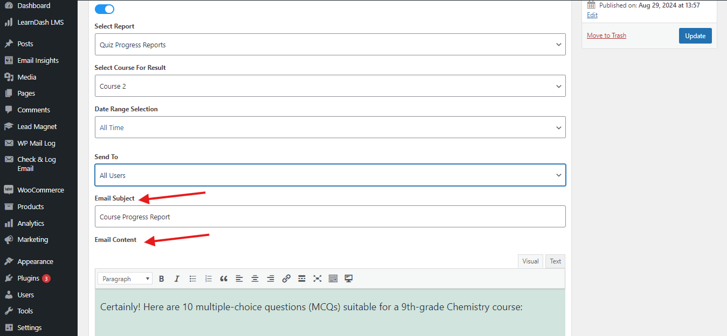Click the Update button
Screen dimensions: 727x336
pyautogui.click(x=695, y=36)
